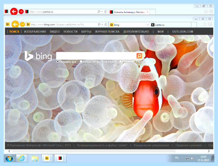
Task: Go back in the comss.ru window
Action: pyautogui.click(x=14, y=11)
